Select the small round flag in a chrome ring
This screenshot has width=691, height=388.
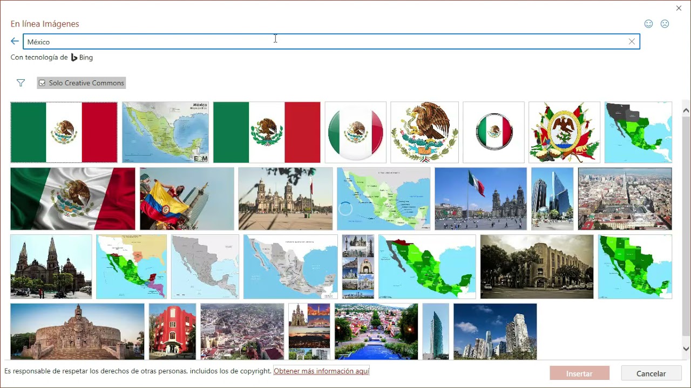(x=494, y=132)
